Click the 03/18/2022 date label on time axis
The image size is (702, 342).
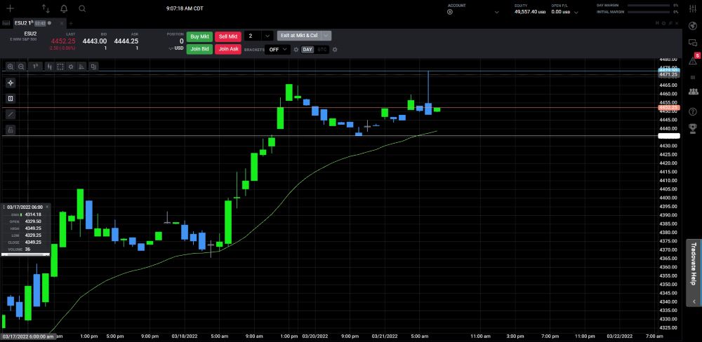tap(185, 336)
